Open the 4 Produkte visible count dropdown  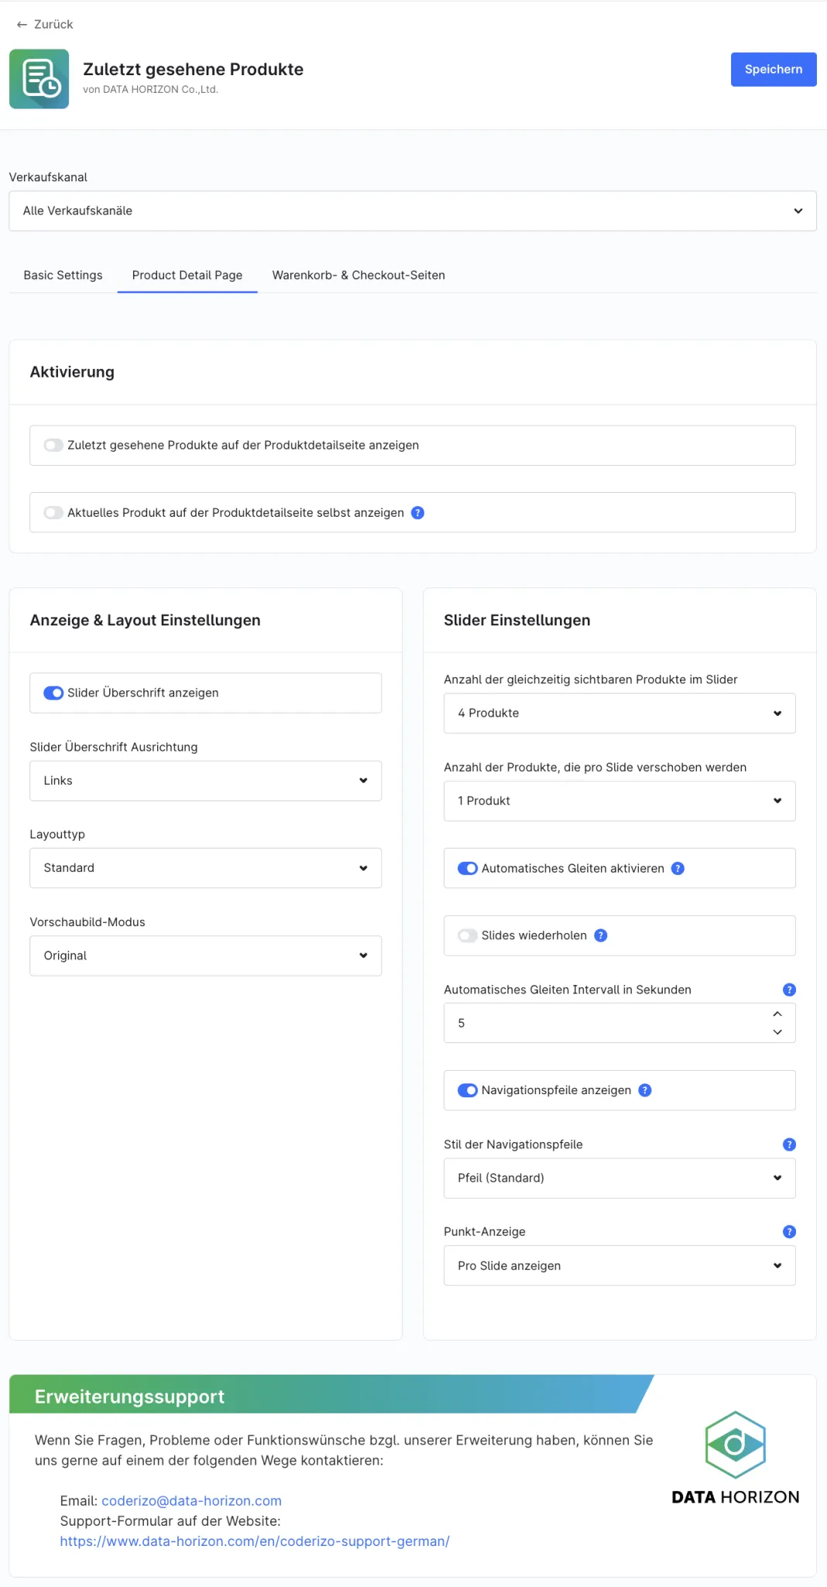pos(619,713)
